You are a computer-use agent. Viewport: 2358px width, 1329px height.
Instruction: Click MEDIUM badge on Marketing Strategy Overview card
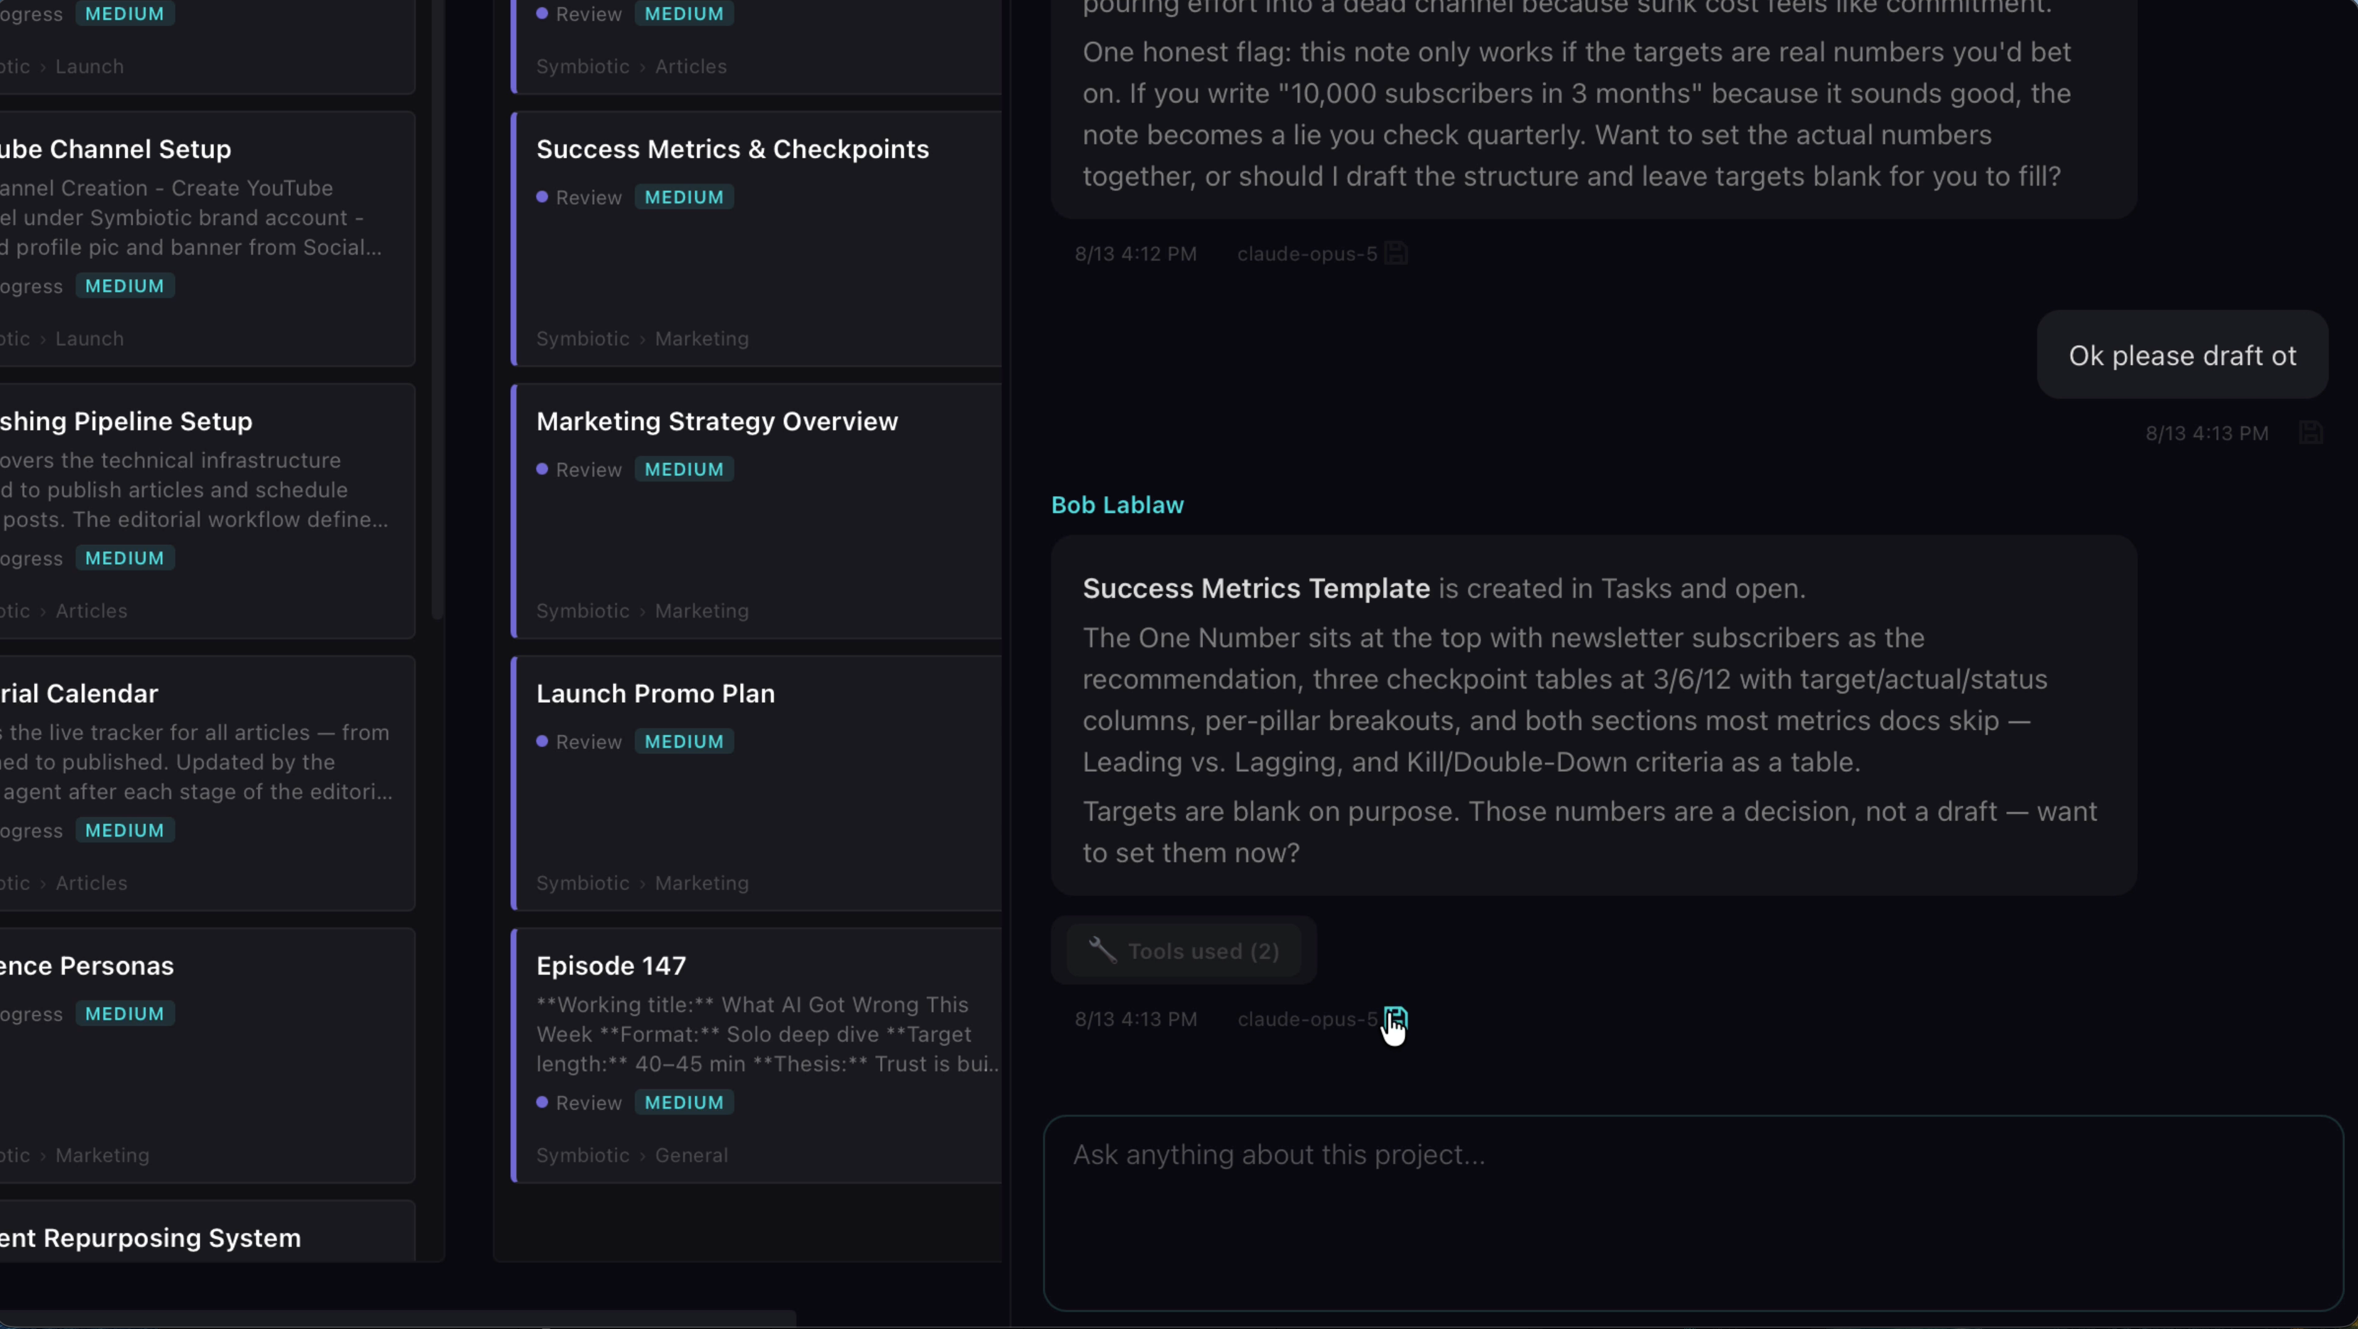coord(683,468)
